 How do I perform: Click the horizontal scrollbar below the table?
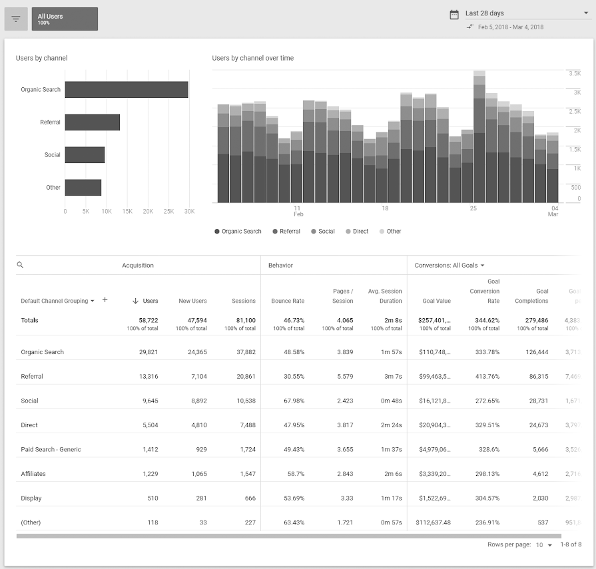point(289,536)
